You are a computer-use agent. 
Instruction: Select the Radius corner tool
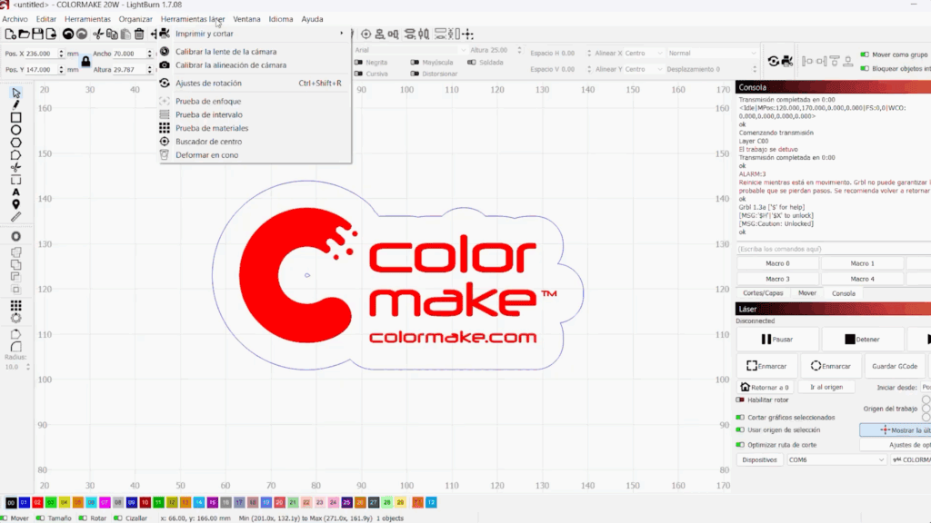pyautogui.click(x=16, y=346)
